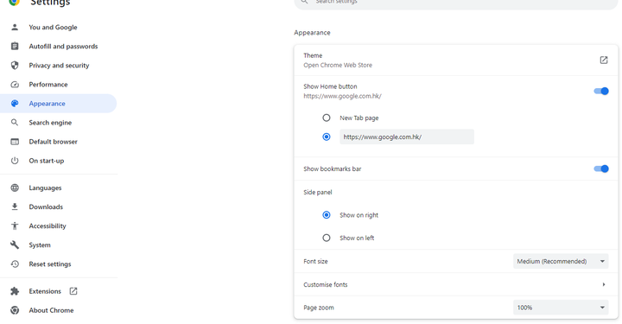Select the custom home URL radio button
The height and width of the screenshot is (324, 622).
[326, 137]
